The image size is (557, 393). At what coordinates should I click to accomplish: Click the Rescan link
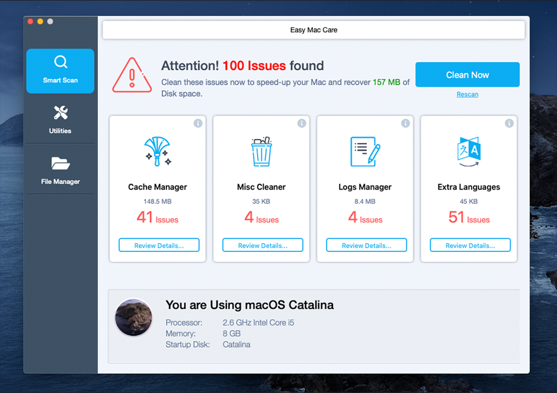click(x=468, y=94)
